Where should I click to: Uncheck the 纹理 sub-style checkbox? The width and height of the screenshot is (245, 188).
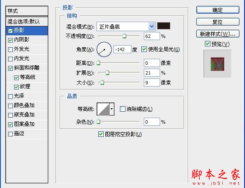pyautogui.click(x=16, y=87)
